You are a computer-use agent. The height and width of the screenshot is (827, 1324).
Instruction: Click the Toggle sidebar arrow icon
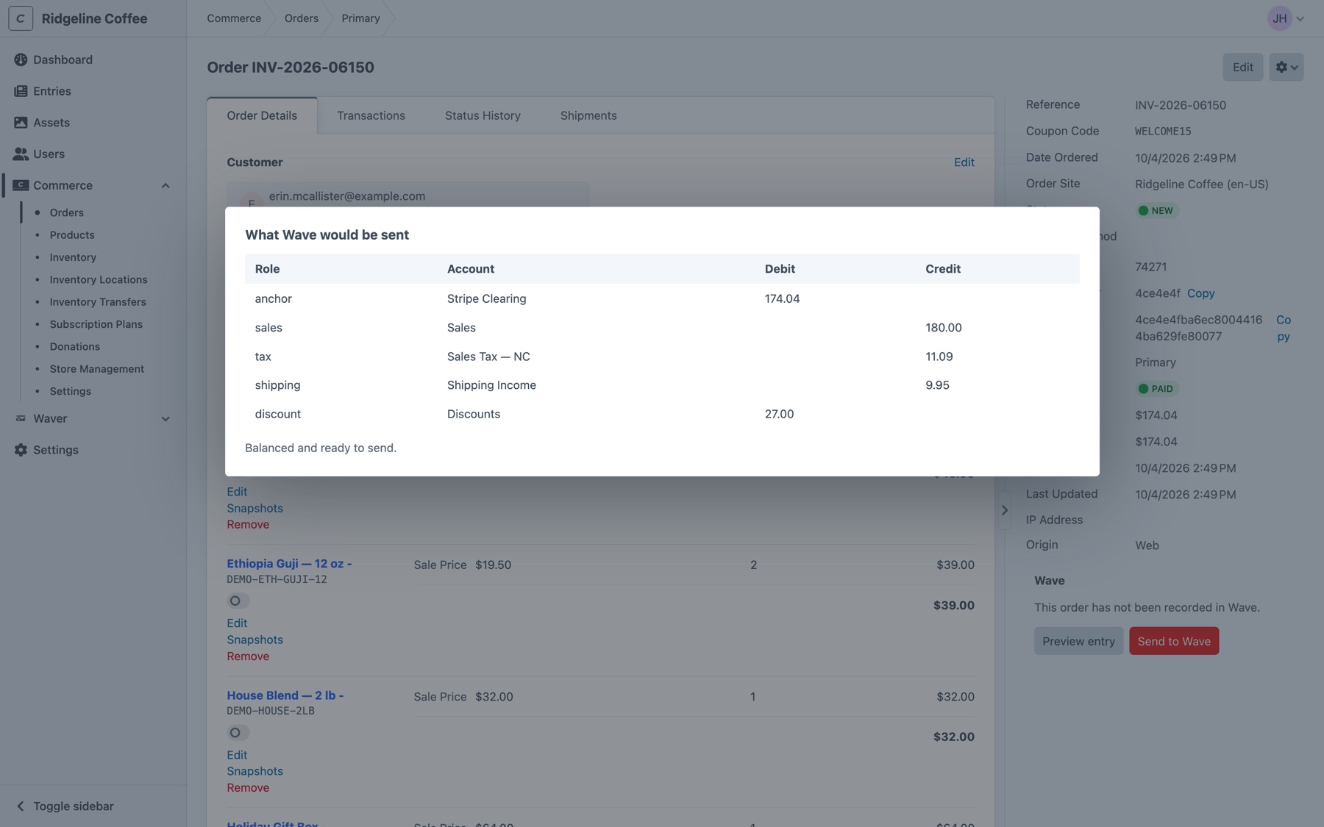(x=21, y=806)
